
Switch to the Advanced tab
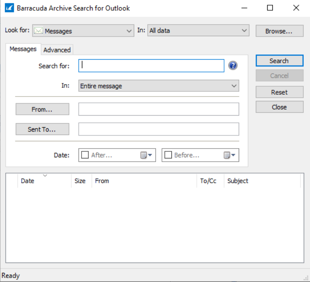(x=57, y=50)
